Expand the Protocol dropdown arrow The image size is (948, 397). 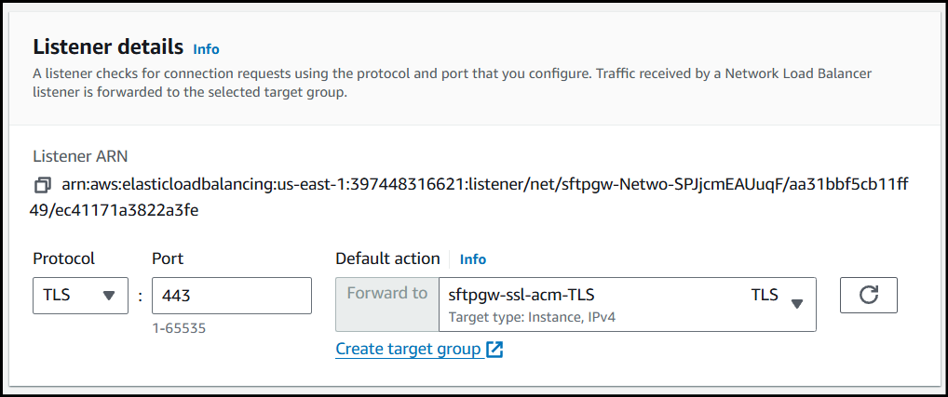pyautogui.click(x=109, y=296)
